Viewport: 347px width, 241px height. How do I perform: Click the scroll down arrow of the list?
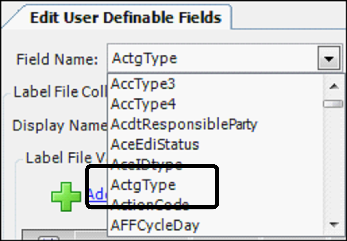point(334,224)
